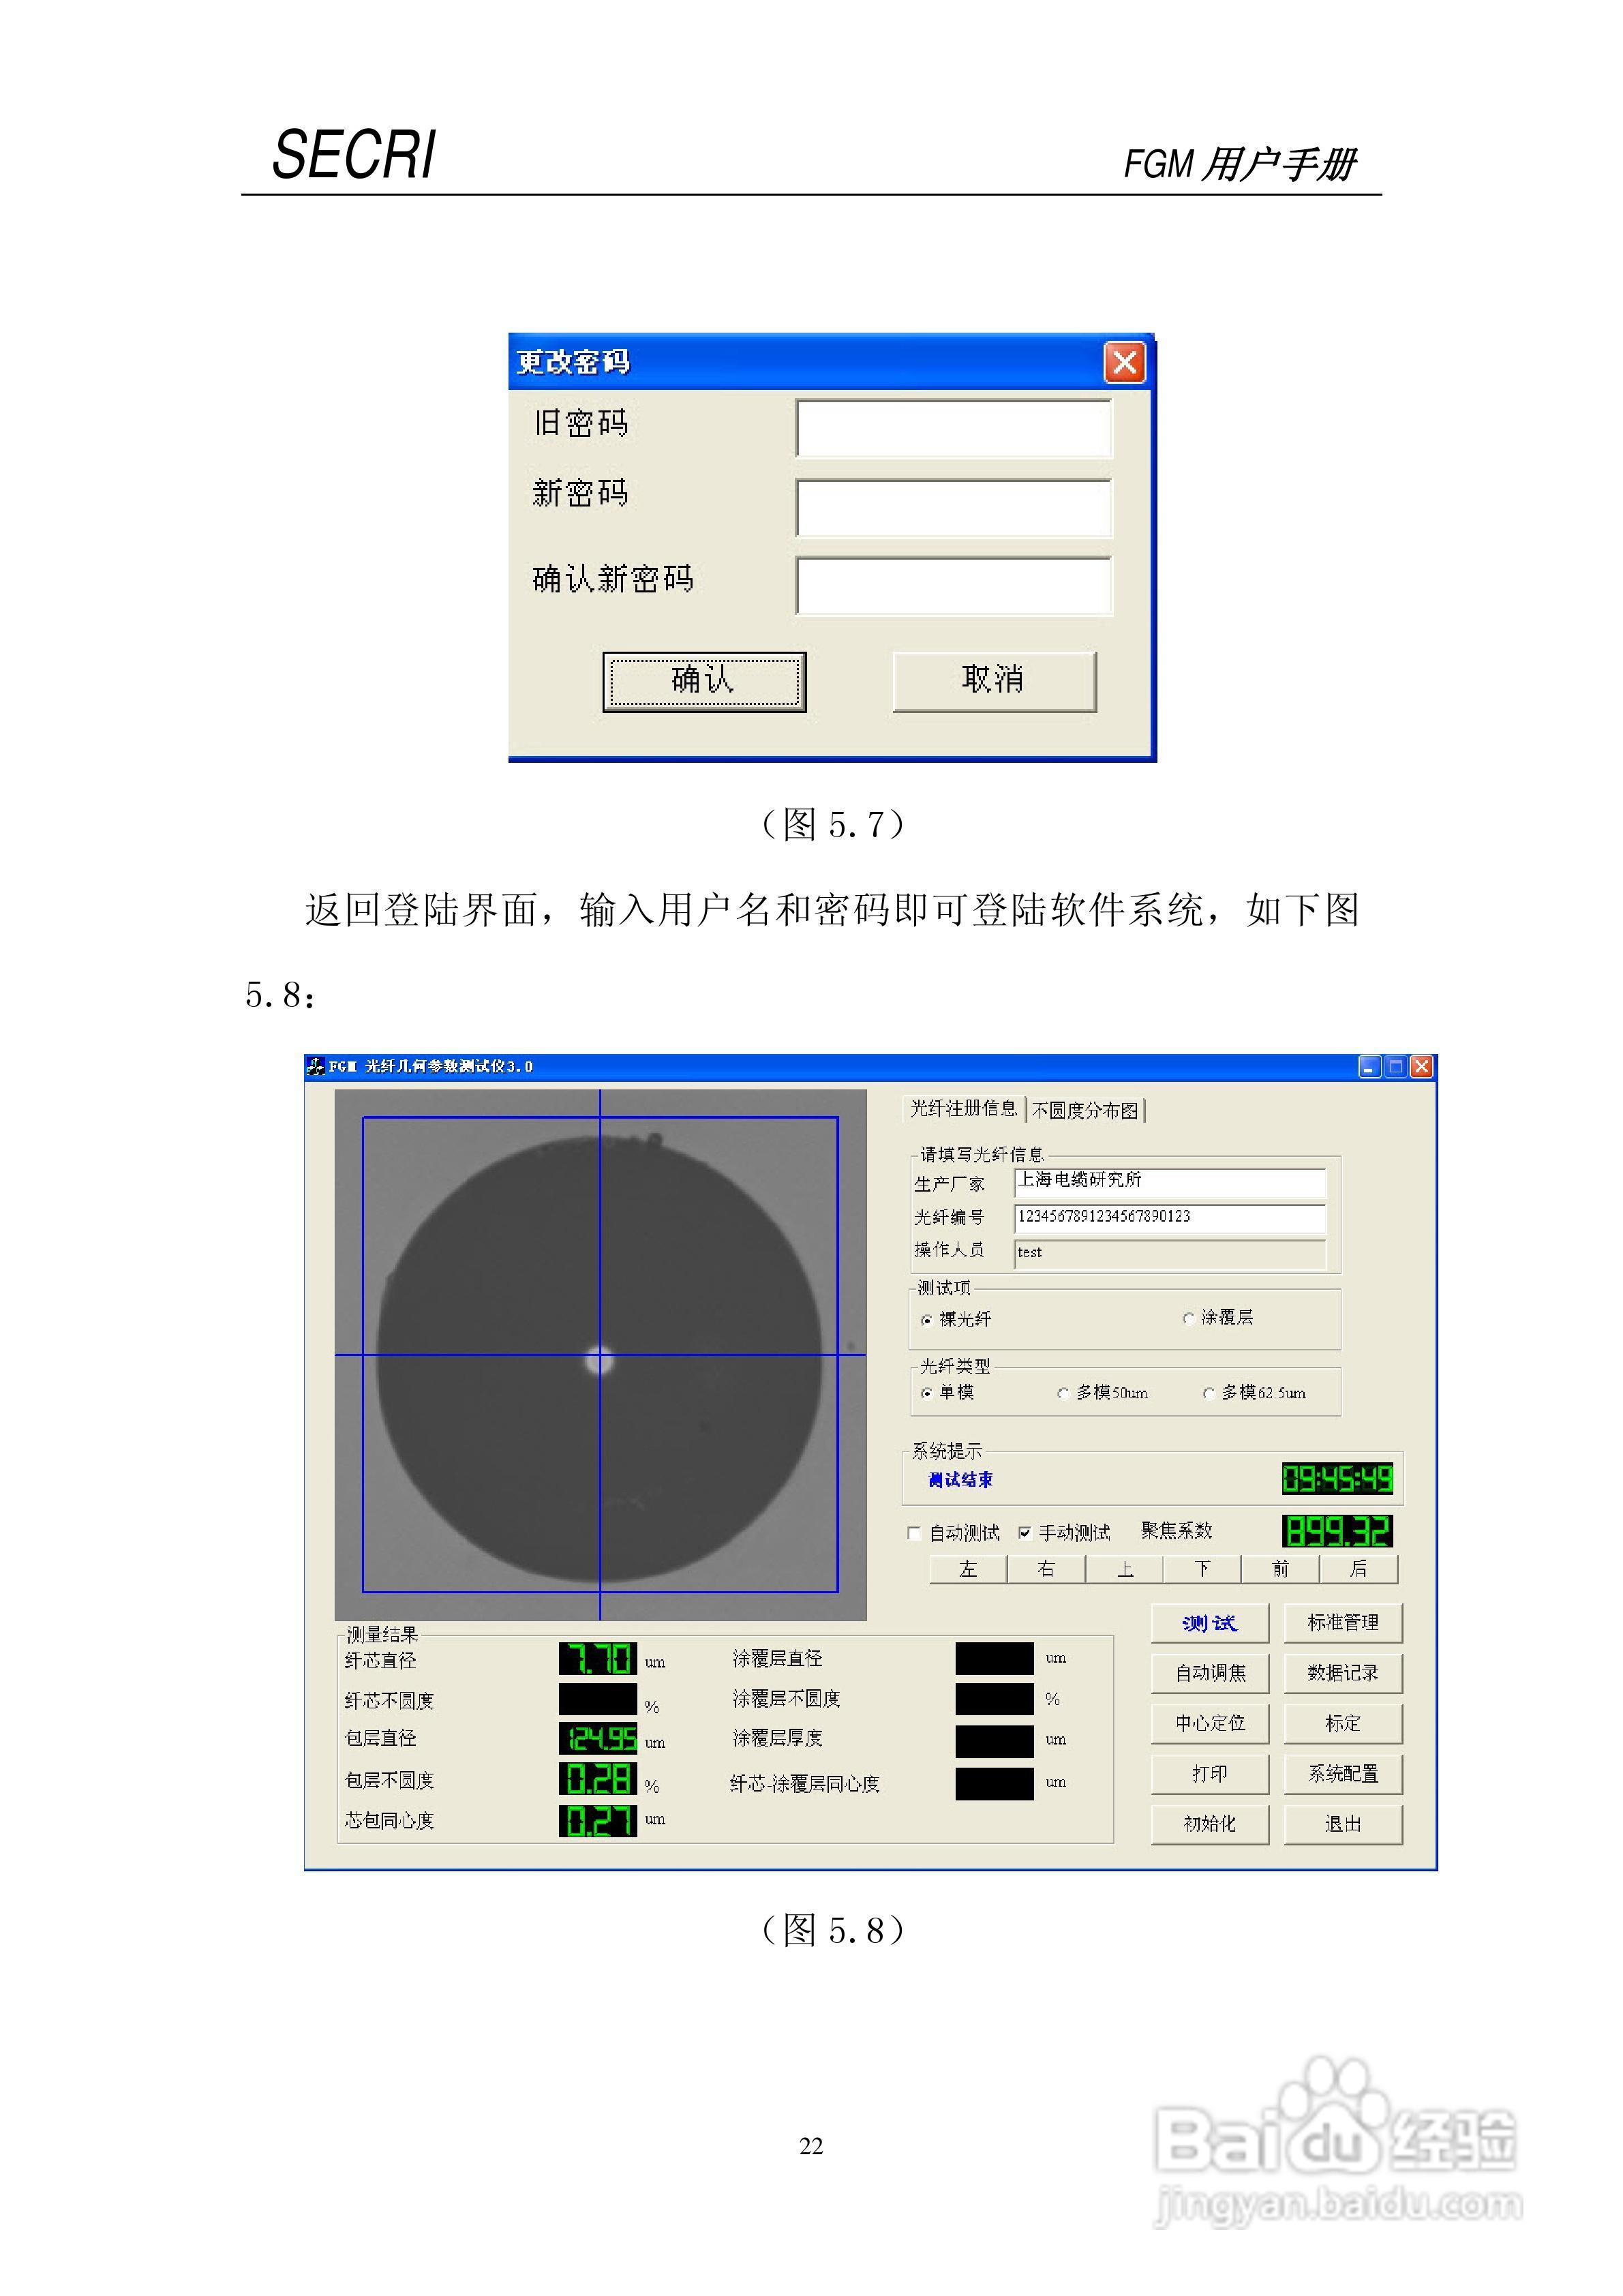1623x2296 pixels.
Task: Switch to the 不圆度分布图 tab
Action: tap(1085, 1110)
